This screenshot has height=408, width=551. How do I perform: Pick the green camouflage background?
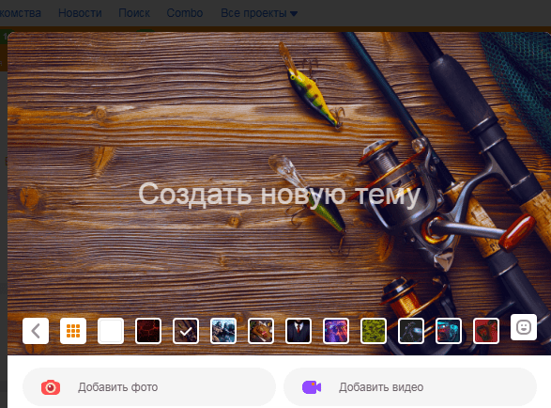pyautogui.click(x=374, y=331)
